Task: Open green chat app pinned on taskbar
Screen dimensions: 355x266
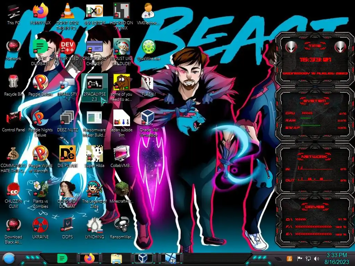Action: coord(62,258)
